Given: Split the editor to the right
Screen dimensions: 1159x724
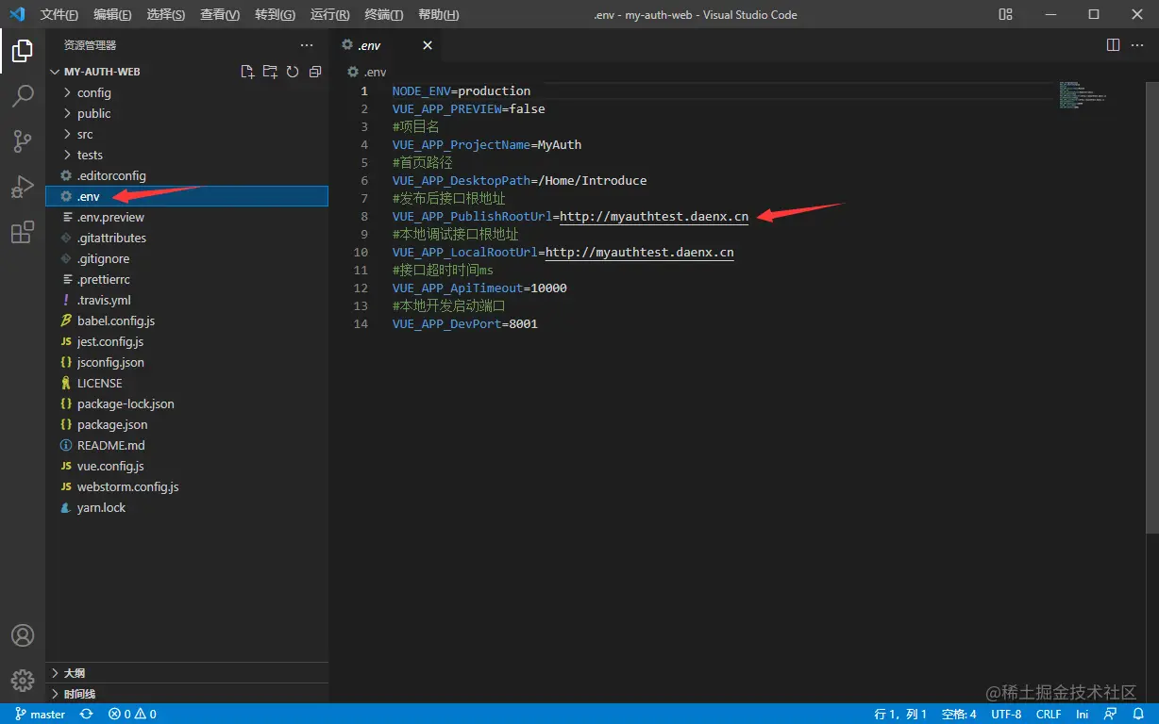Looking at the screenshot, I should pyautogui.click(x=1113, y=45).
